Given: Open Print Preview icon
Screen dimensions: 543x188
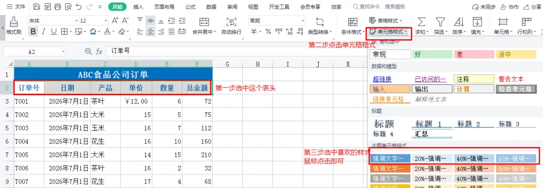Looking at the screenshot, I should pyautogui.click(x=68, y=7).
